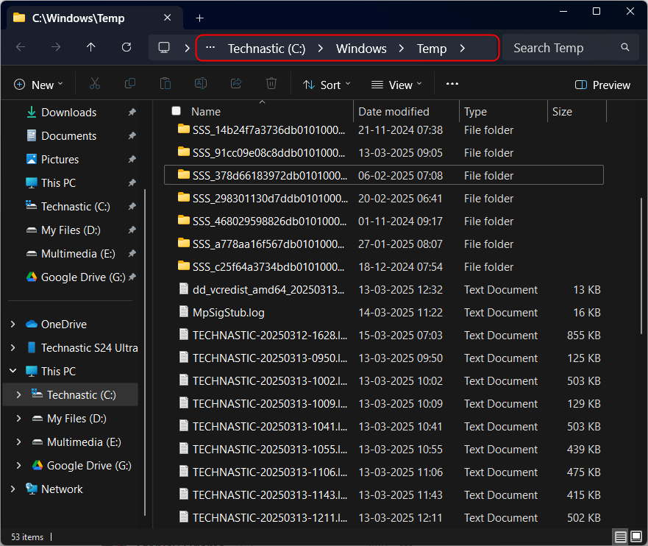The image size is (648, 546).
Task: Open the See more ellipsis menu
Action: (x=452, y=85)
